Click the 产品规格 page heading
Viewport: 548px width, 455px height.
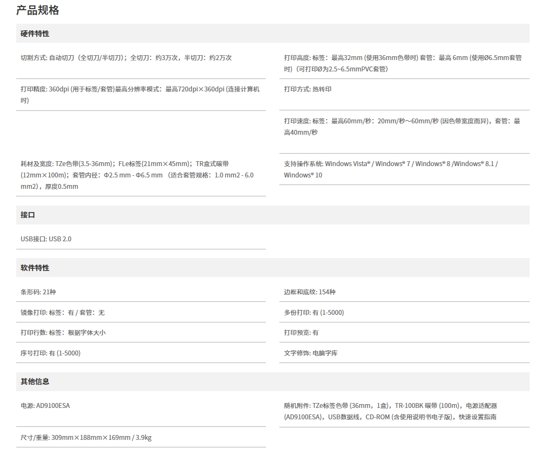[38, 10]
